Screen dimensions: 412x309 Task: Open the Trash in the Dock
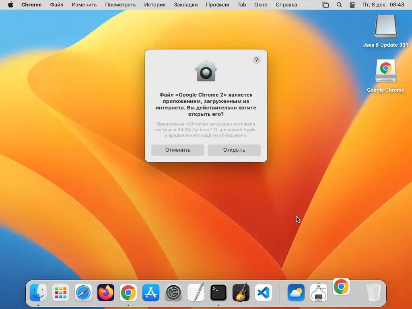point(373,293)
